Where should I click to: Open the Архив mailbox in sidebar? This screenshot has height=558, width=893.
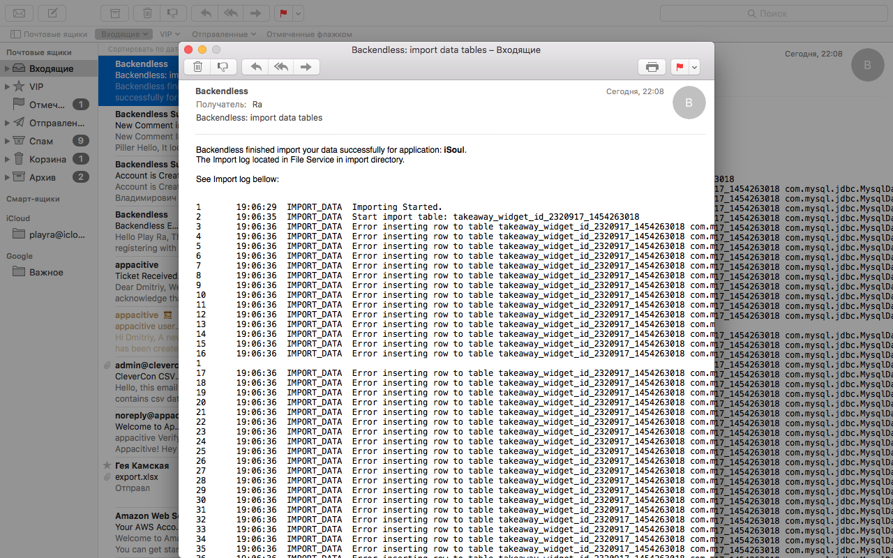tap(49, 178)
